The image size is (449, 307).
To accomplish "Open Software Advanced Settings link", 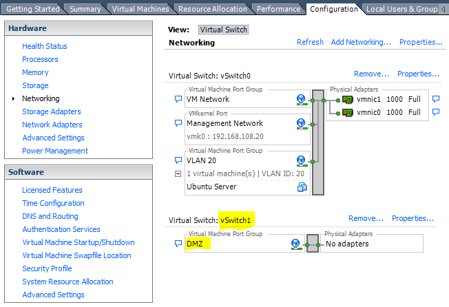I will tap(53, 295).
